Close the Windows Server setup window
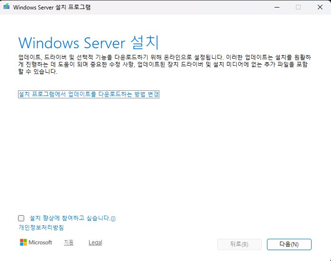Screen dimensions: 331x261 [320, 7]
